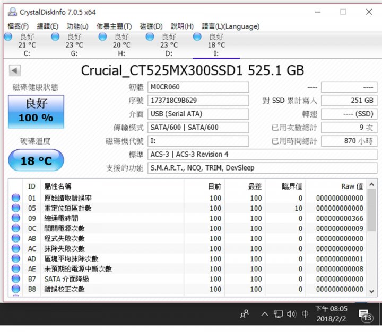Click the 18 °C temperature button
This screenshot has height=332, width=382.
tap(36, 160)
